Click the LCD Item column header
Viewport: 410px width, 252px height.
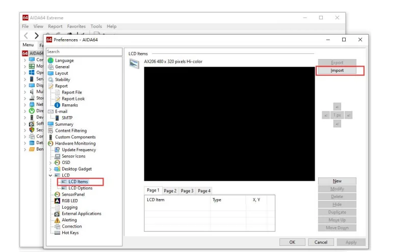pos(177,200)
